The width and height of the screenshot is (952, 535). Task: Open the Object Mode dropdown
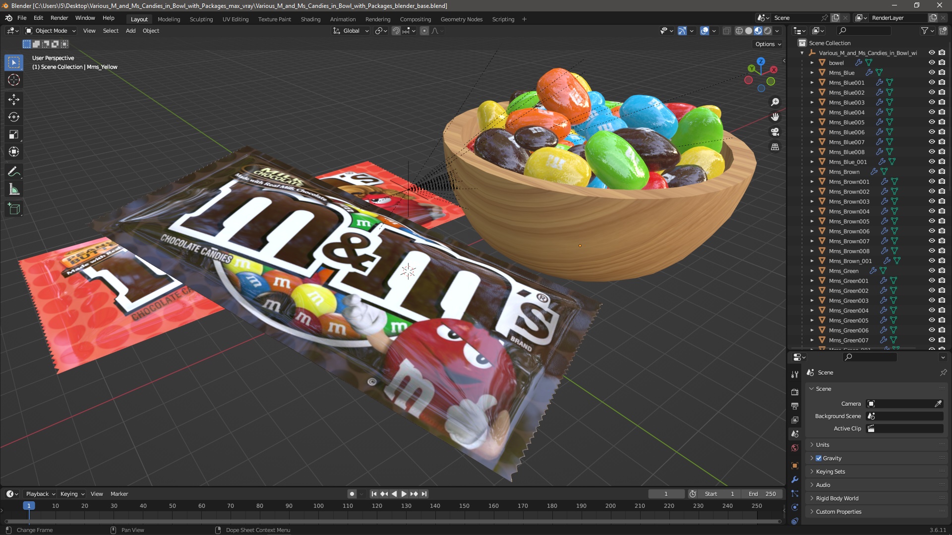pyautogui.click(x=51, y=31)
